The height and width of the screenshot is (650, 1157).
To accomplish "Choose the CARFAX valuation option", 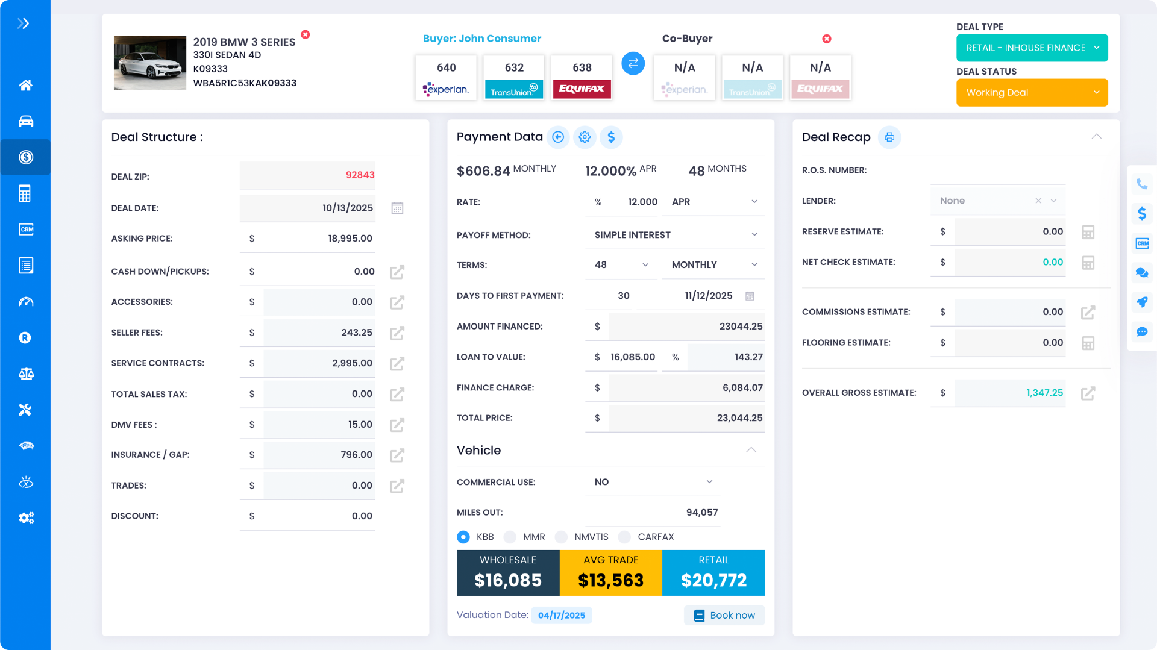I will coord(625,537).
